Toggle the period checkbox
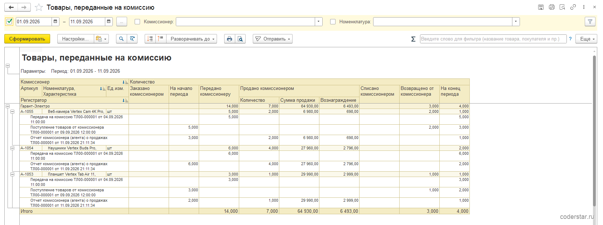This screenshot has width=603, height=225. pos(9,21)
